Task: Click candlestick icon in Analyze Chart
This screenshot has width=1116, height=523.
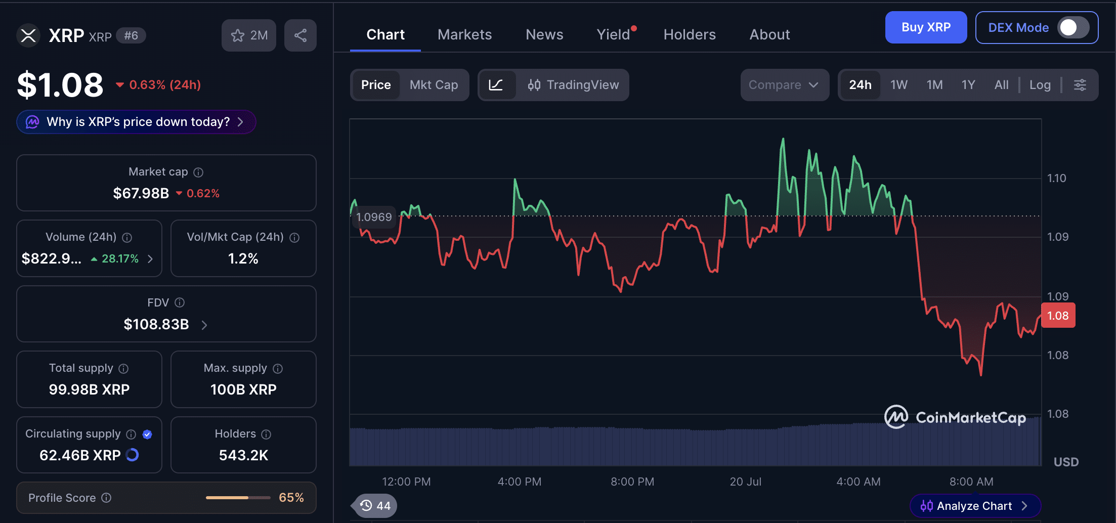Action: coord(926,506)
